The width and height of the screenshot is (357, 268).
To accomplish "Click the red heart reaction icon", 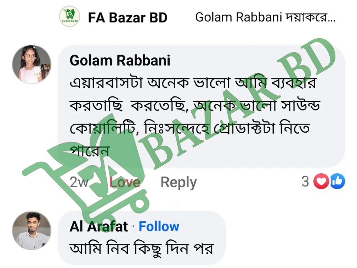I will (x=322, y=182).
